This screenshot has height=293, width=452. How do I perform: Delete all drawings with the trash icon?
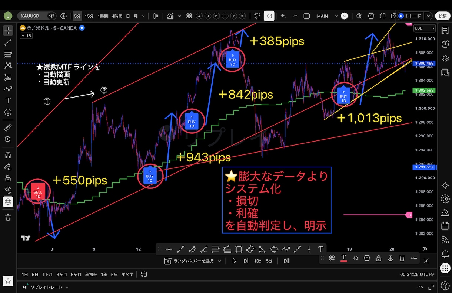click(x=8, y=217)
